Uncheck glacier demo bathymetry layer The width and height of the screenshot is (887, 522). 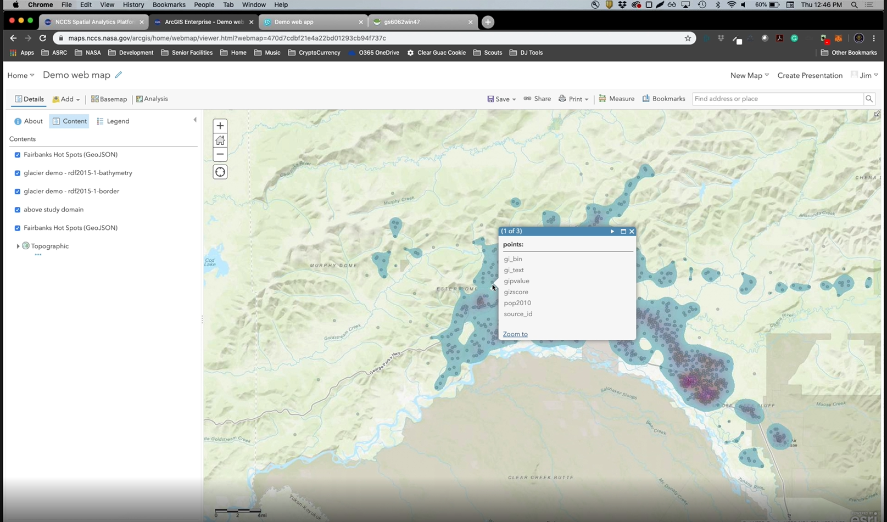(x=18, y=173)
